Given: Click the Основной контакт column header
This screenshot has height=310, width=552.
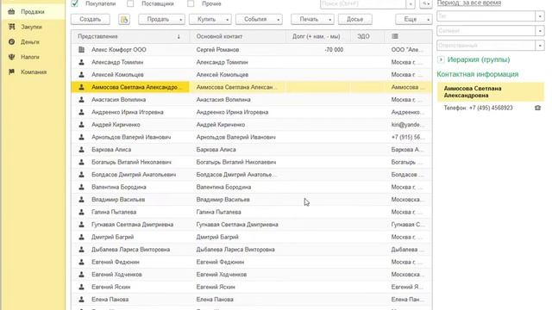Looking at the screenshot, I should (238, 36).
